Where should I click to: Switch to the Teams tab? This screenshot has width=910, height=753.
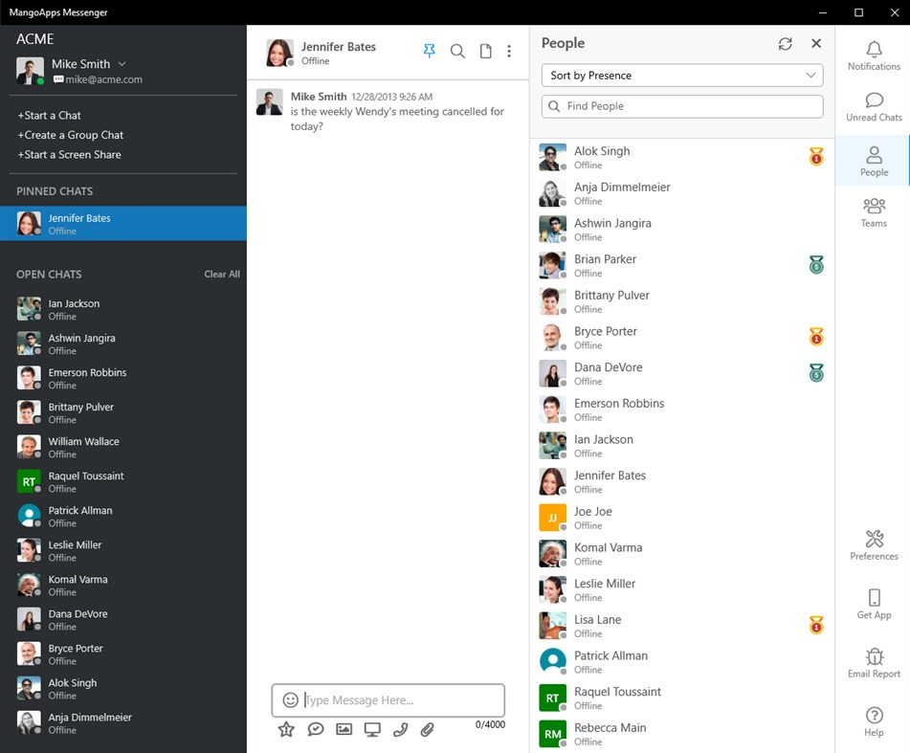click(873, 212)
